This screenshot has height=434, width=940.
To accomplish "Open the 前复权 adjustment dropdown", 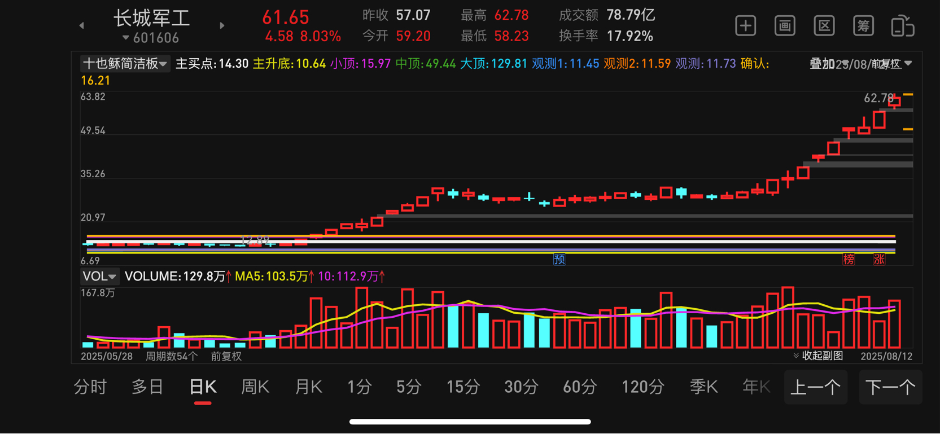I will pos(891,64).
